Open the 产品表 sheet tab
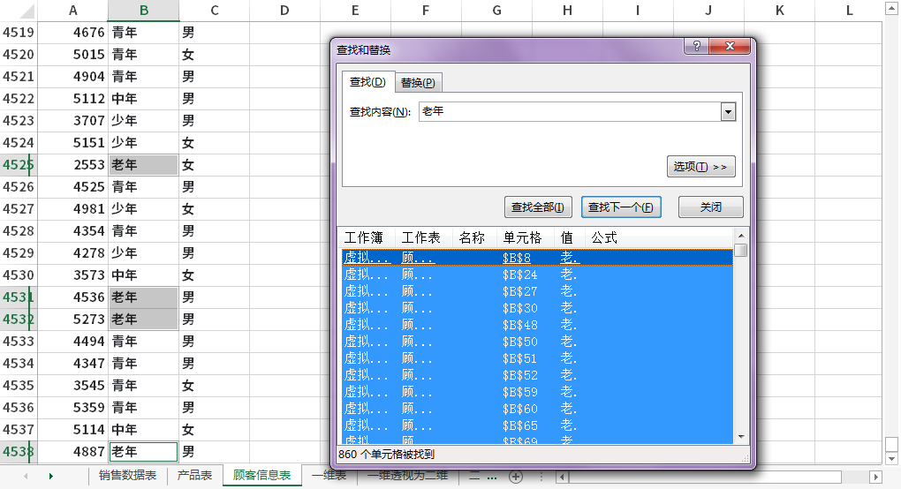This screenshot has width=901, height=489. click(195, 475)
